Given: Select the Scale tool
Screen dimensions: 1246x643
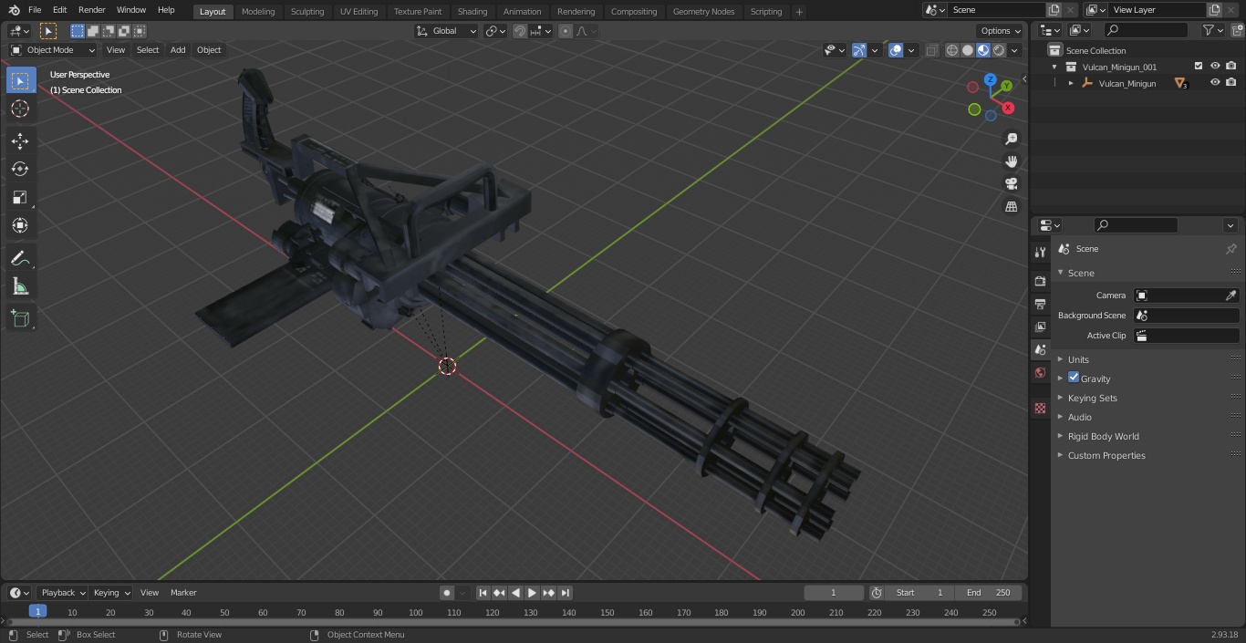Looking at the screenshot, I should click(20, 197).
